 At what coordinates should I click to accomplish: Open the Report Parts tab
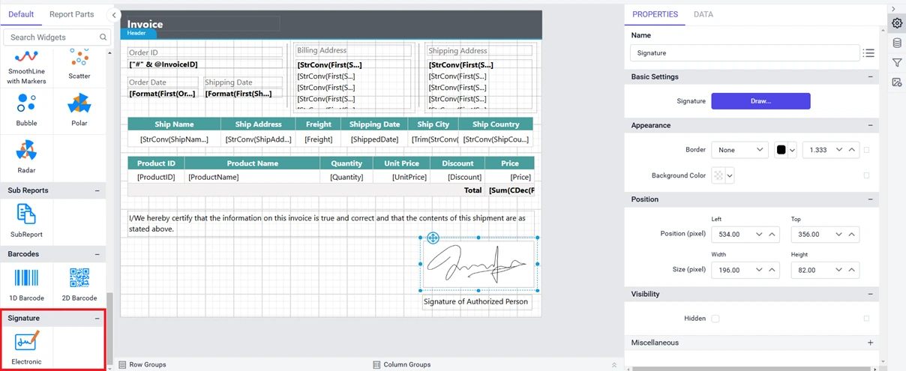pos(72,14)
